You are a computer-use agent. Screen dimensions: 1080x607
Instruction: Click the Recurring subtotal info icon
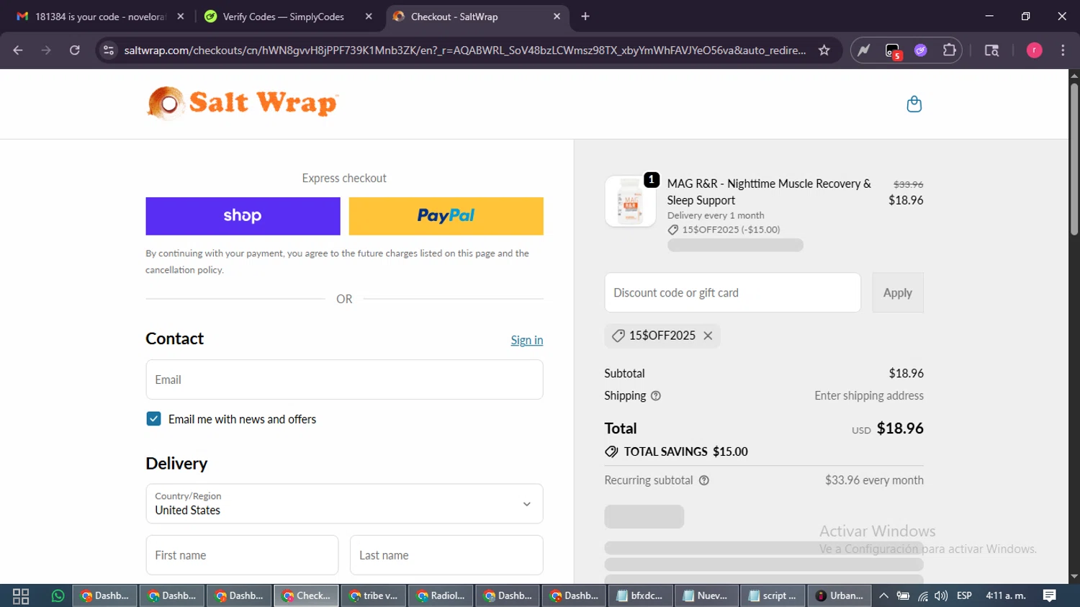point(703,480)
